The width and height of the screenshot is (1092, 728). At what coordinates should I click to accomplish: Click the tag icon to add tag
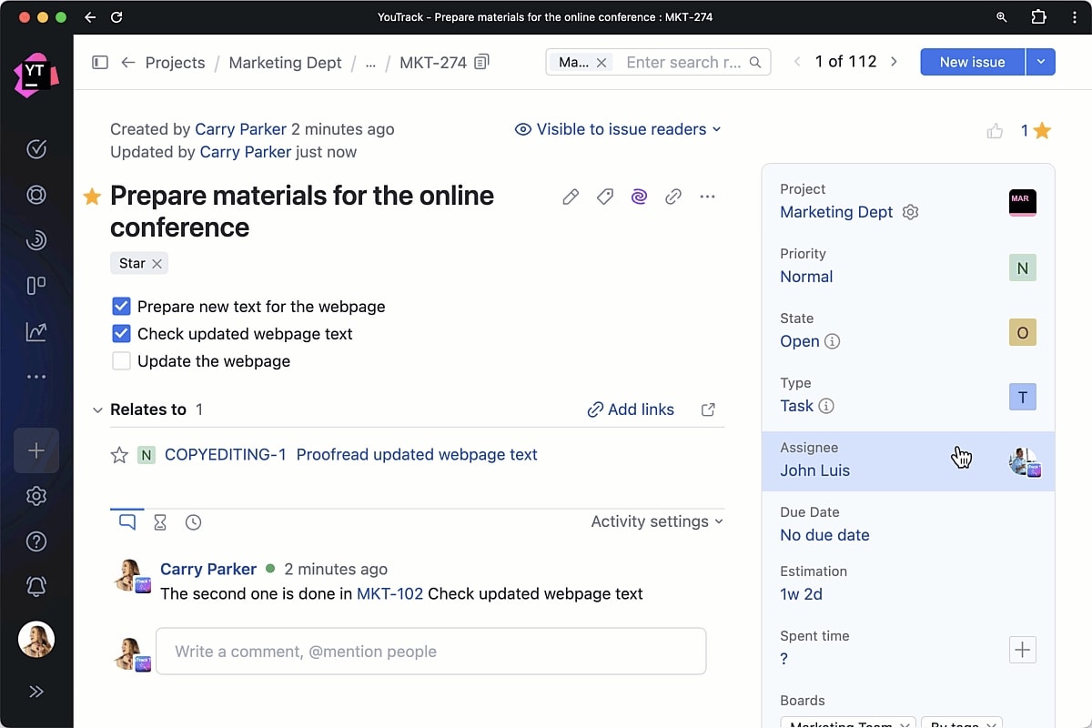604,197
